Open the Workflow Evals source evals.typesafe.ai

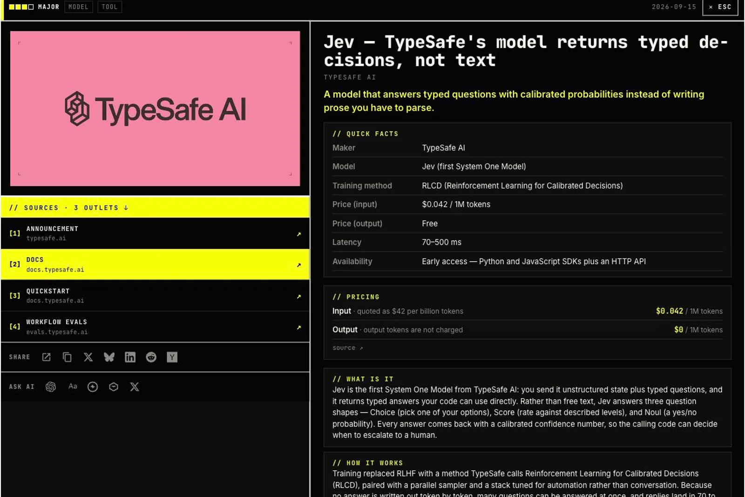(155, 327)
